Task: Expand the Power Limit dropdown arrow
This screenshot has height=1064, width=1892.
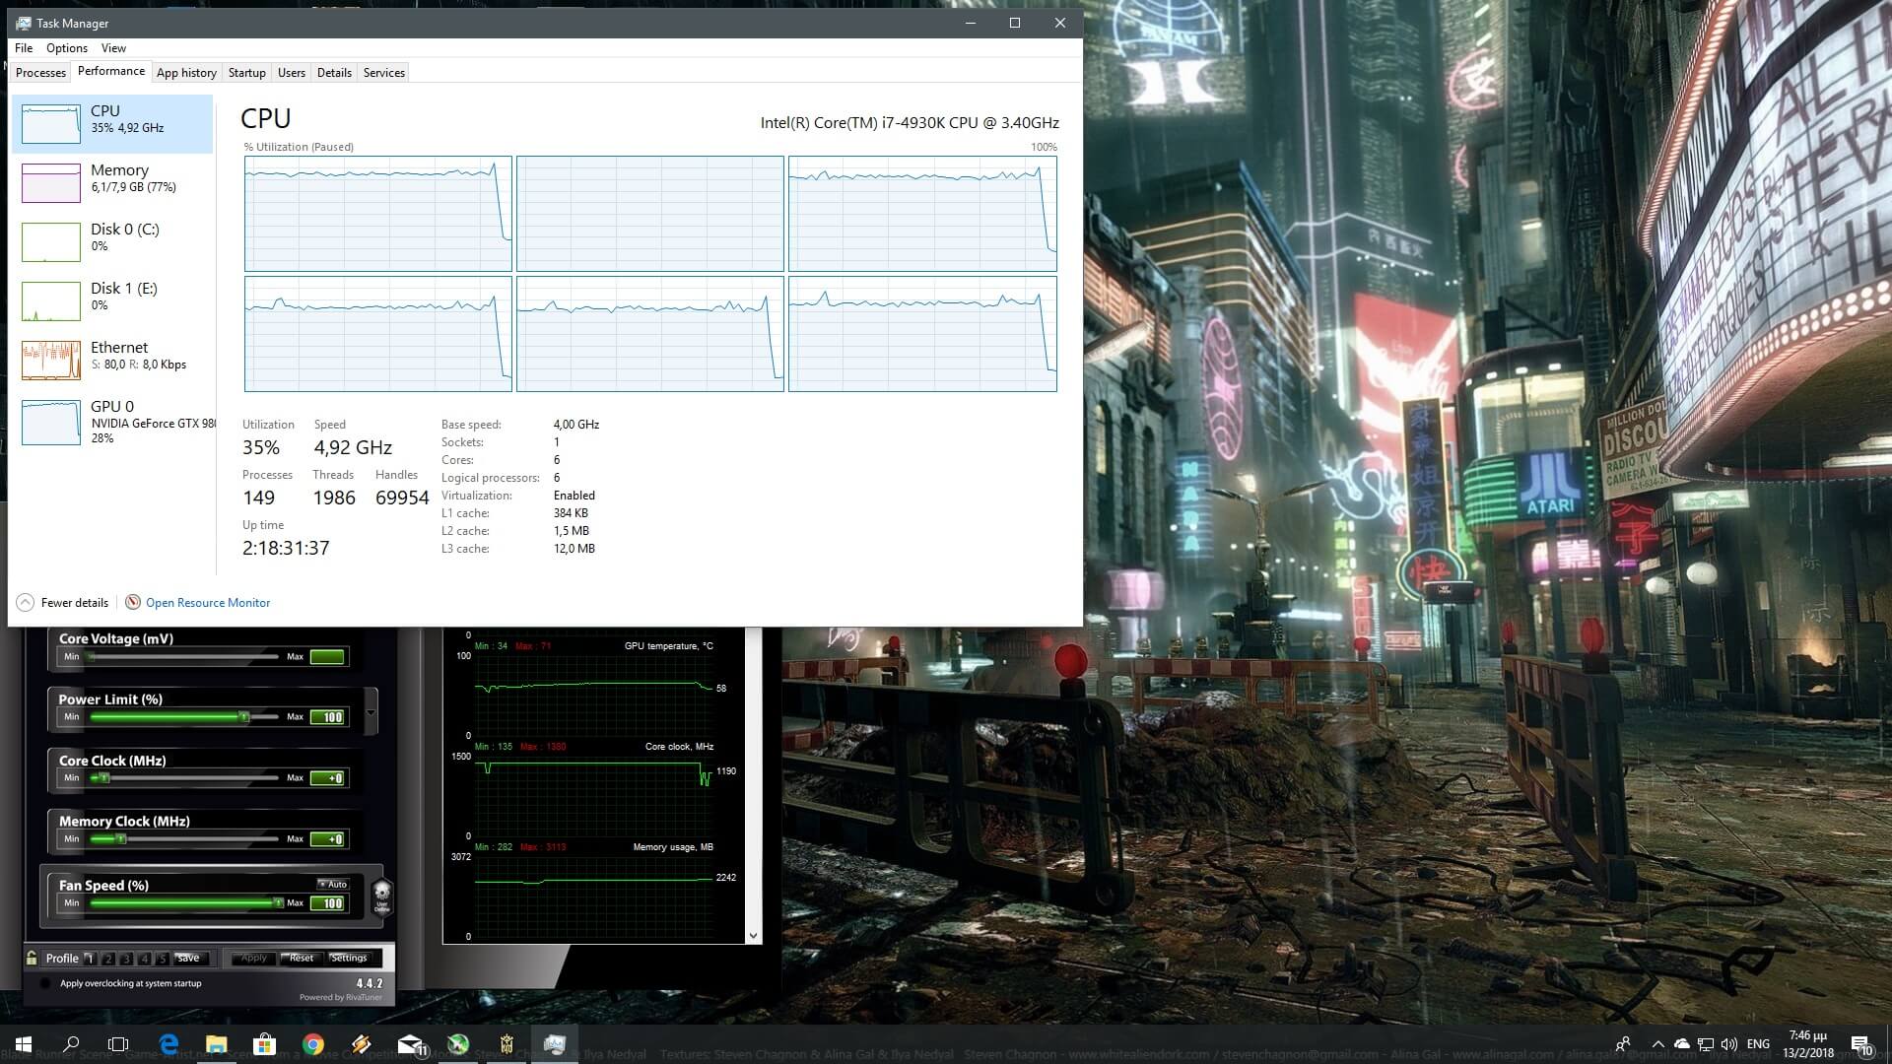Action: pos(371,712)
